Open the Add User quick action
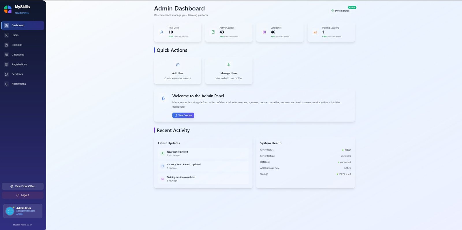The width and height of the screenshot is (462, 230). (178, 71)
